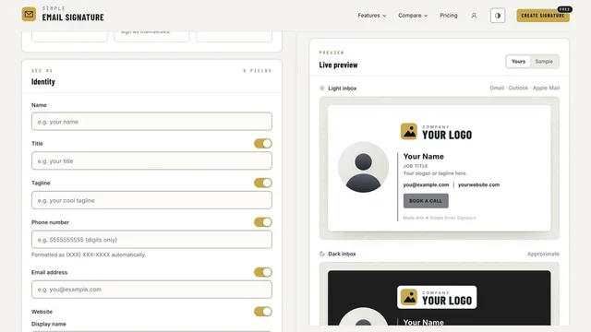Click the Light inbox sun icon
Image resolution: width=591 pixels, height=332 pixels.
pos(322,89)
